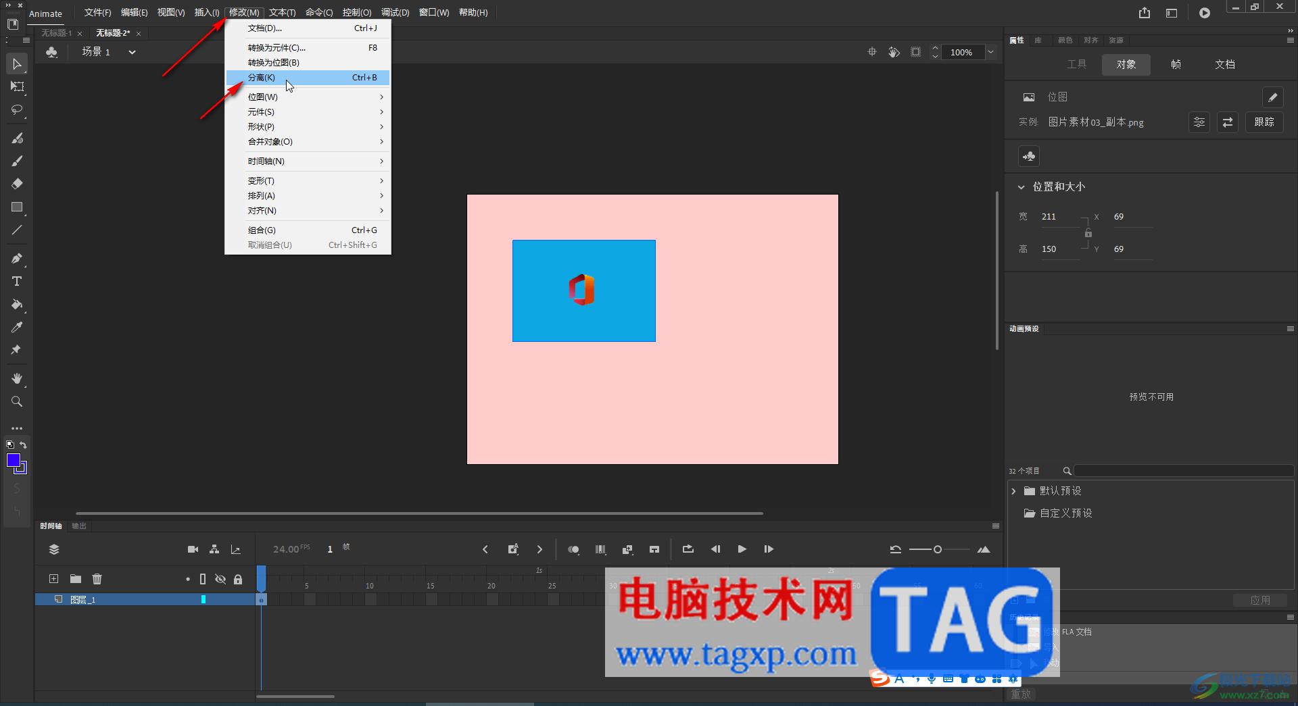This screenshot has height=706, width=1298.
Task: Toggle loop playback in timeline
Action: (x=688, y=549)
